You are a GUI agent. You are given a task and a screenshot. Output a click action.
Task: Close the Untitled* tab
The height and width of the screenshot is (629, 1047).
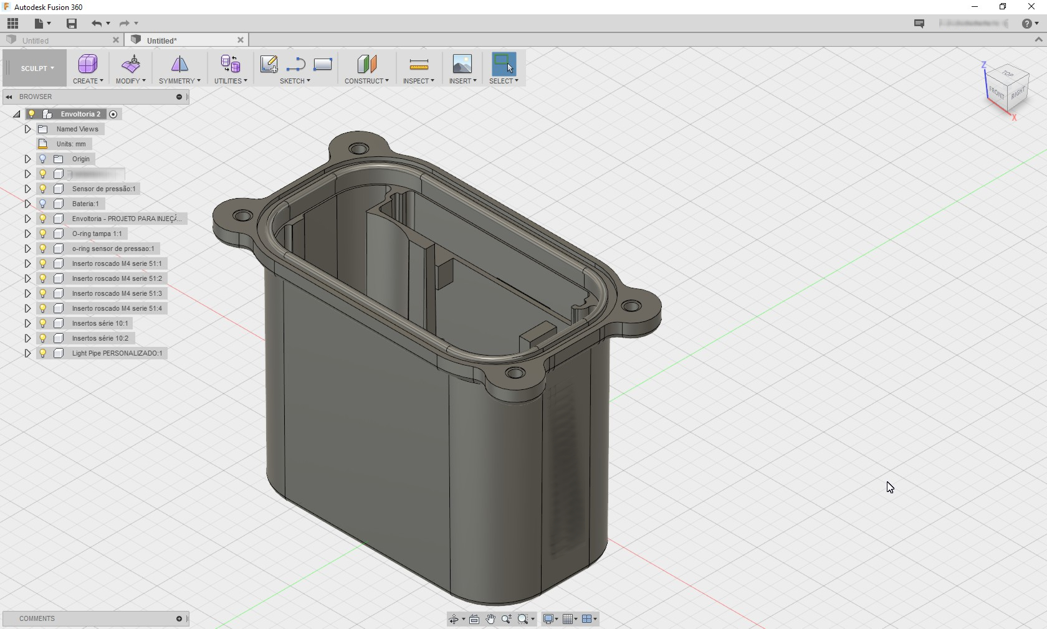[241, 40]
